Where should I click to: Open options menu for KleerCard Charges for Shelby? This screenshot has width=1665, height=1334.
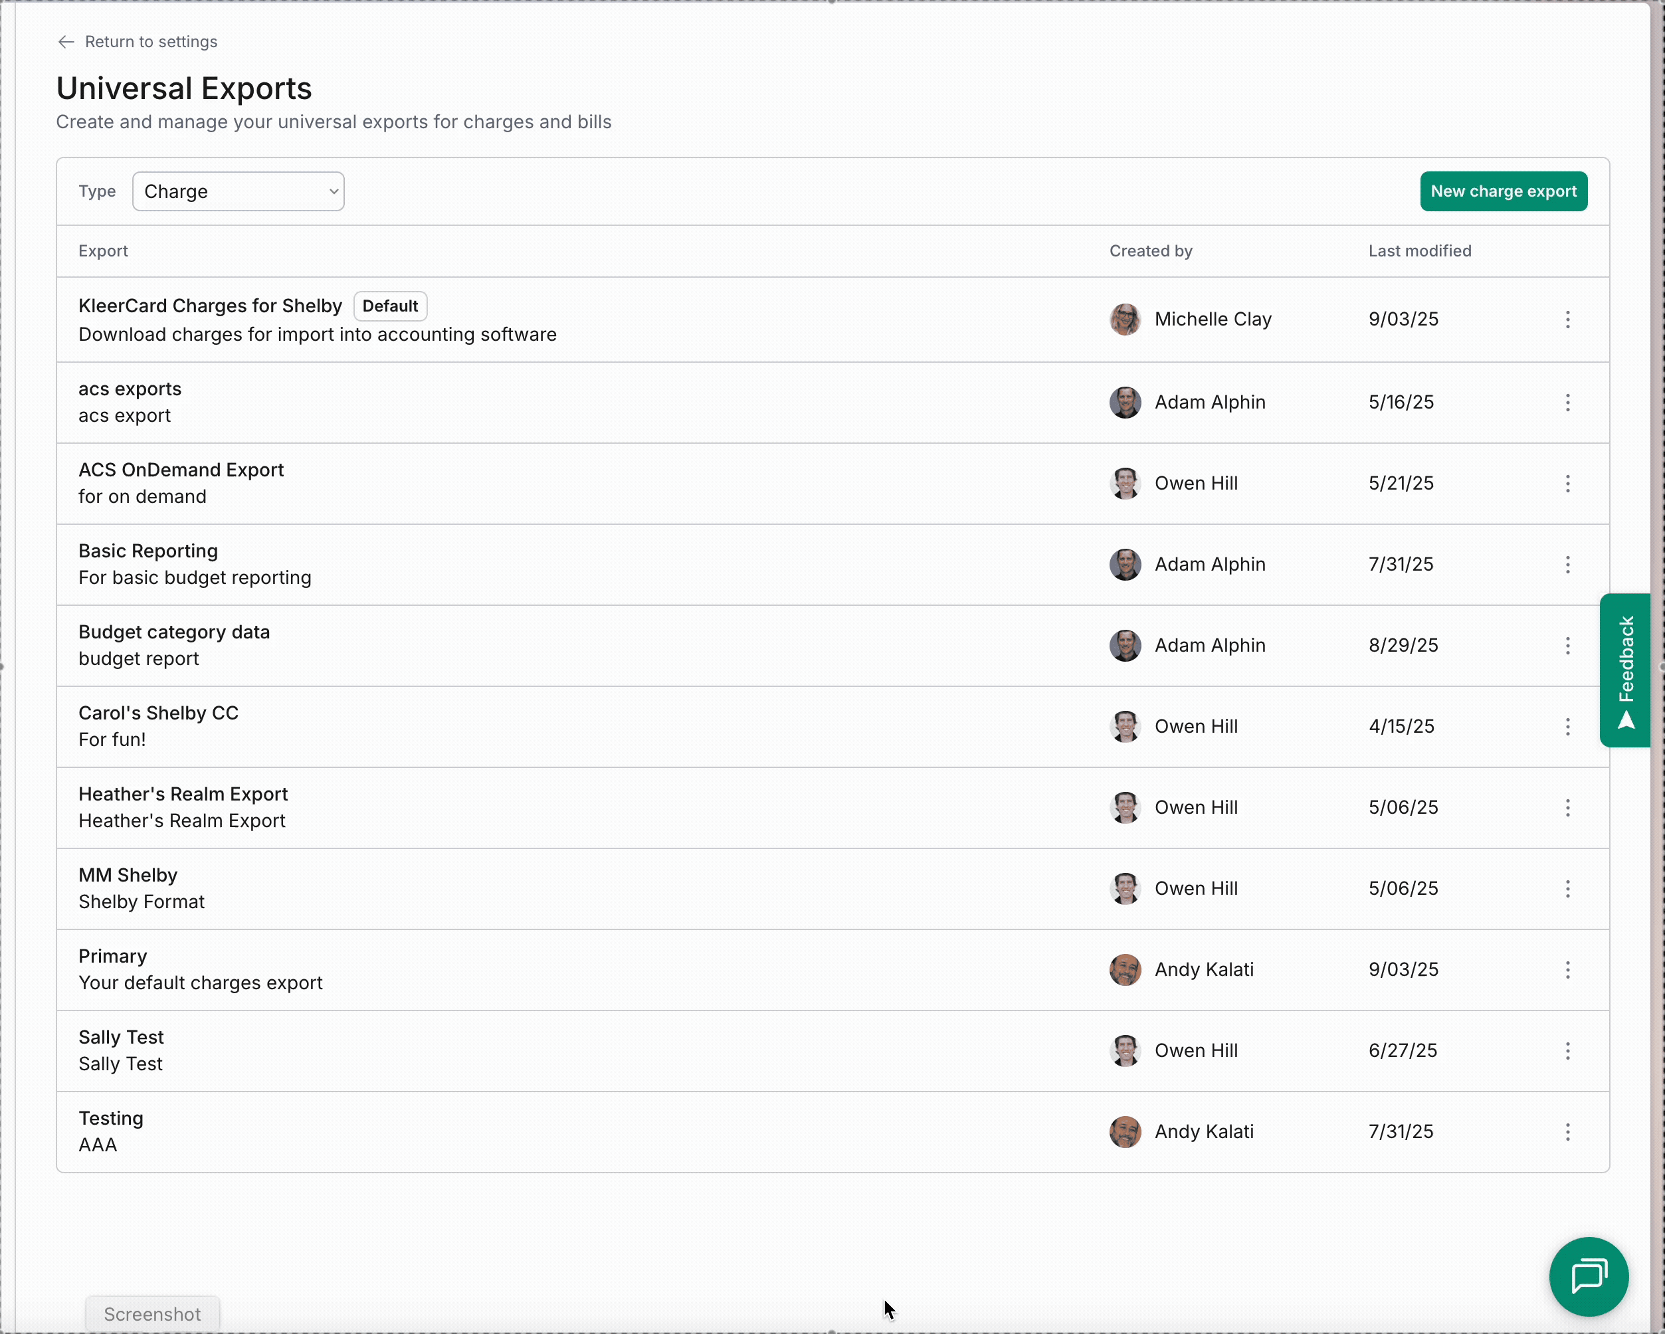pos(1567,320)
